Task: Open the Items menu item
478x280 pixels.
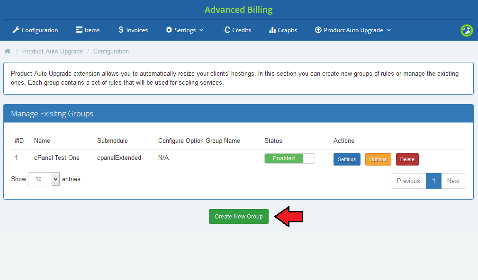Action: coord(88,30)
